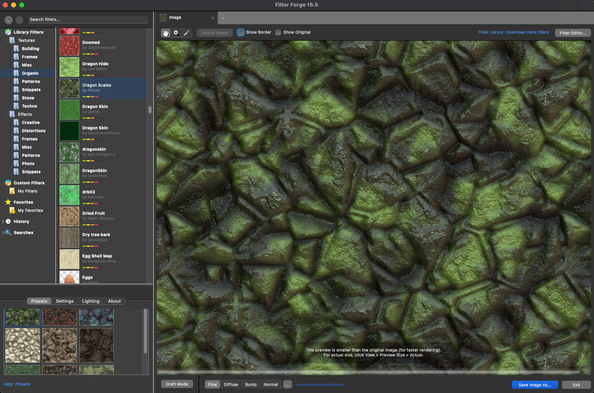Select the Hand pan tool
594x393 pixels.
(166, 33)
